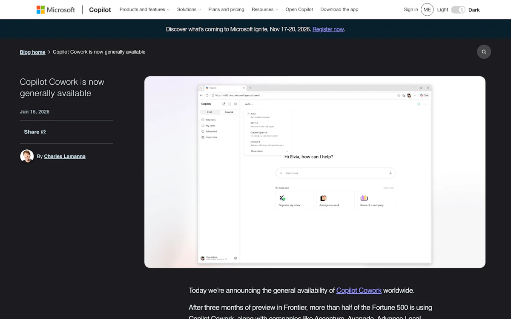Click the Microsoft logo

pos(56,9)
